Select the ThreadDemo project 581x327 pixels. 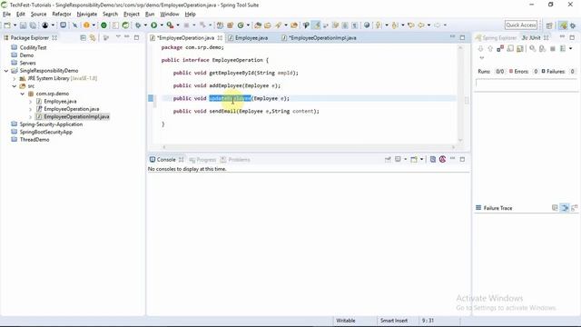[x=34, y=140]
